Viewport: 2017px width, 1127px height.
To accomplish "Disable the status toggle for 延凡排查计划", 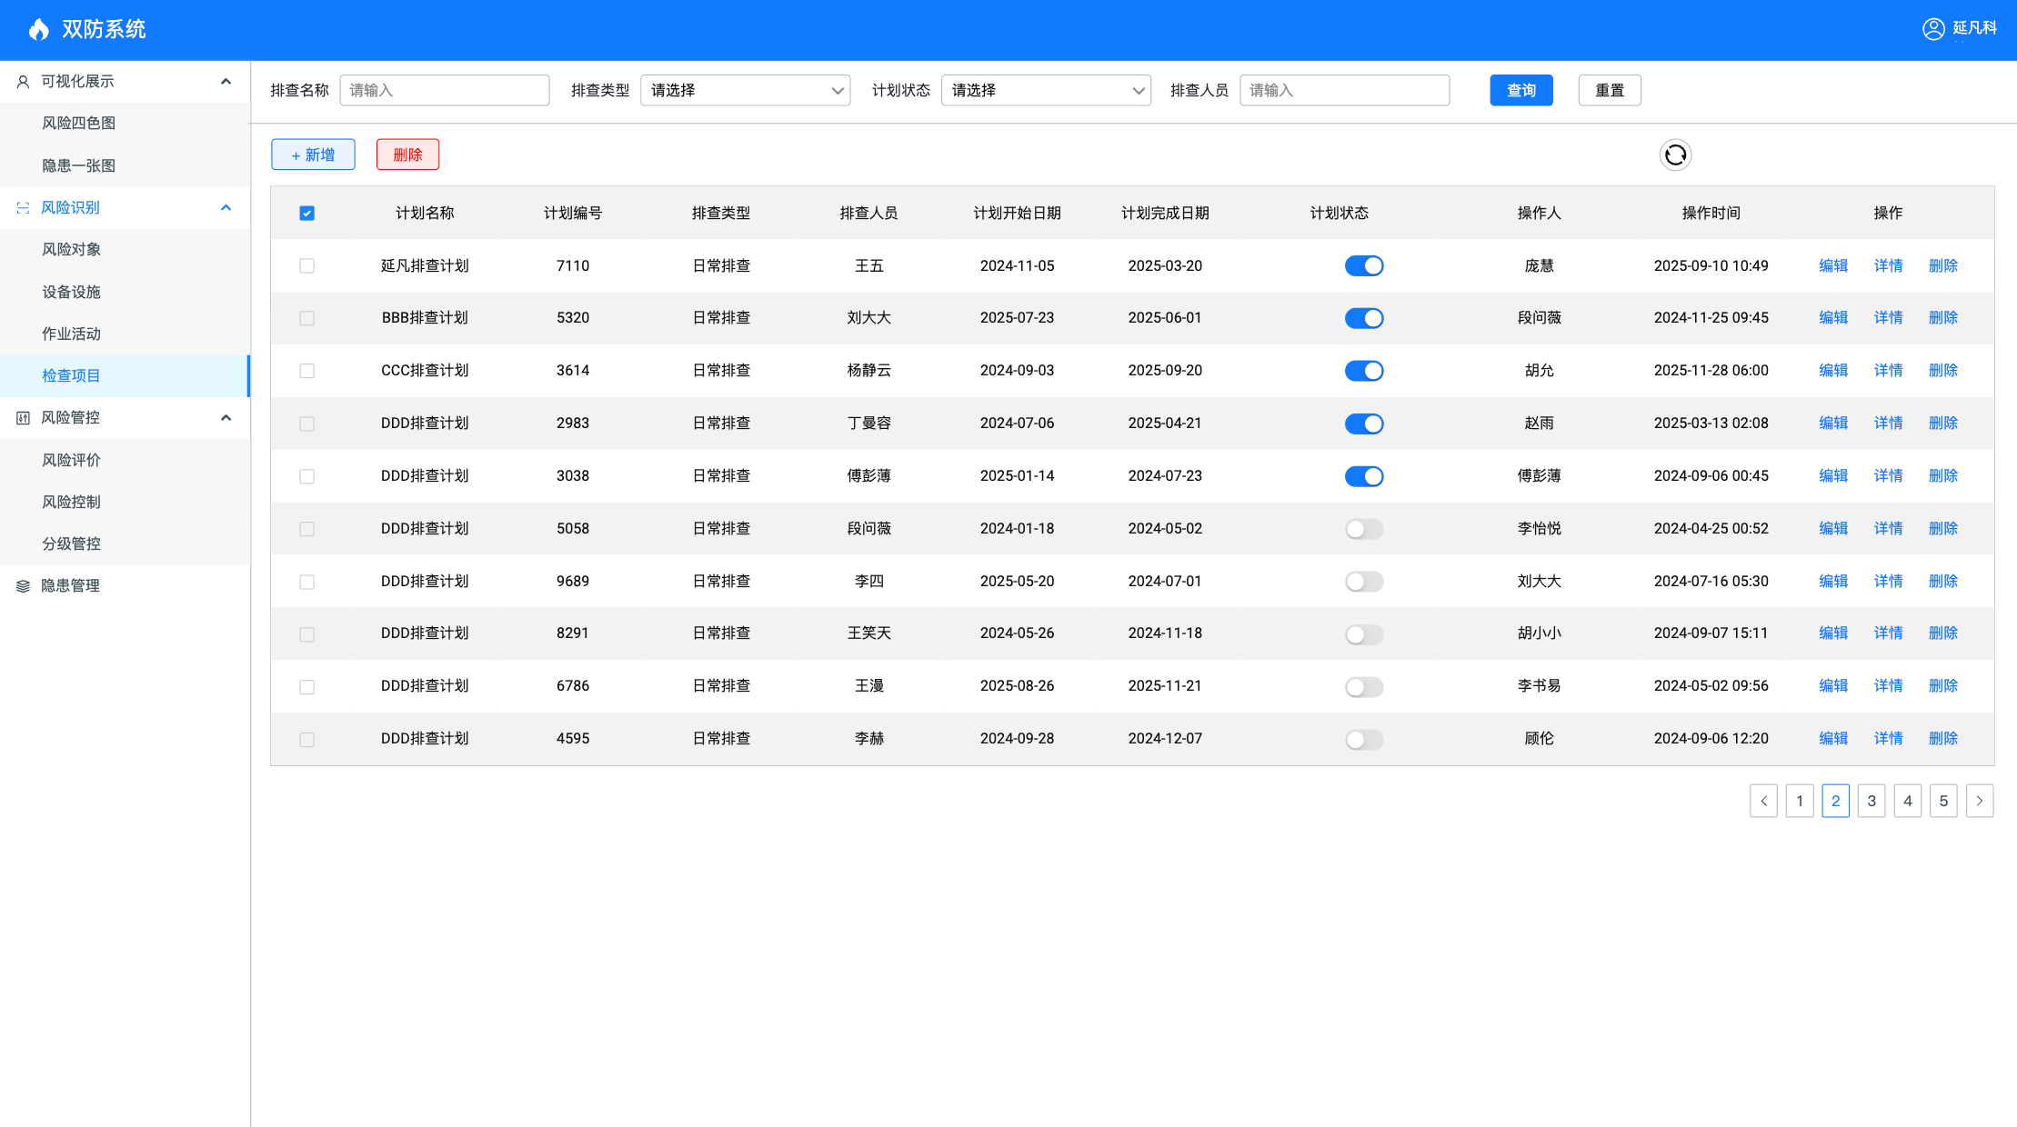I will pos(1363,265).
